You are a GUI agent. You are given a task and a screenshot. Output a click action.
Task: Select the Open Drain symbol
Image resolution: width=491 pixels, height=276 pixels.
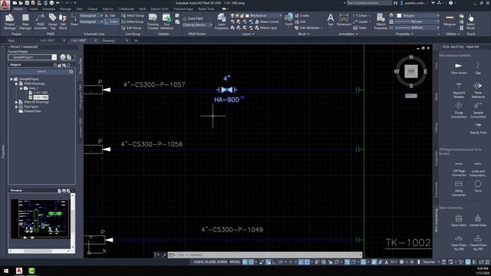tap(459, 220)
